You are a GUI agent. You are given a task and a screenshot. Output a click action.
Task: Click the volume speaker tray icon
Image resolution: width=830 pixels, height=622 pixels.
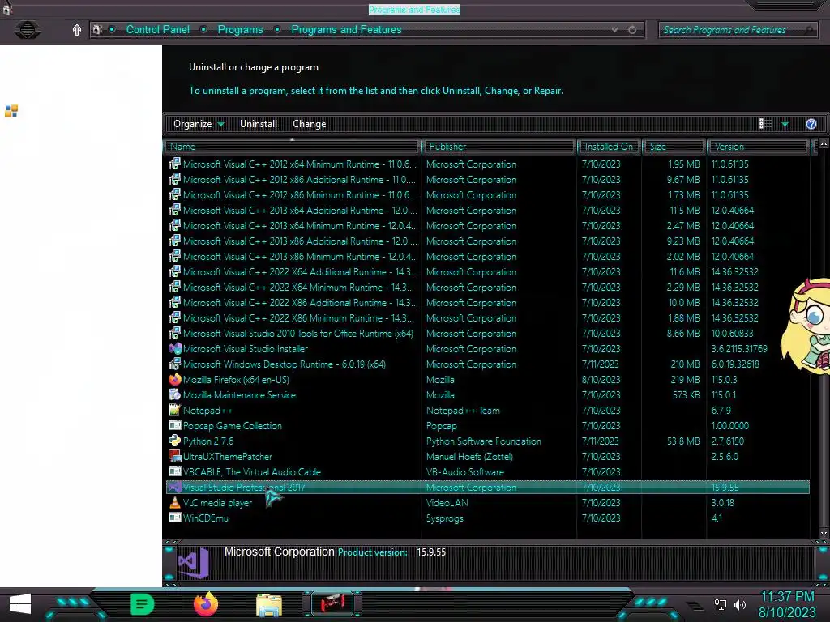740,604
